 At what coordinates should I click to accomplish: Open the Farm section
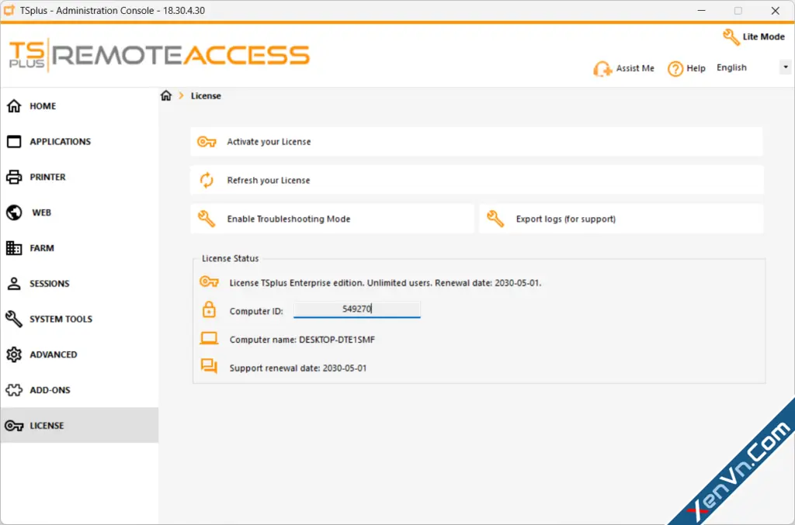(42, 248)
